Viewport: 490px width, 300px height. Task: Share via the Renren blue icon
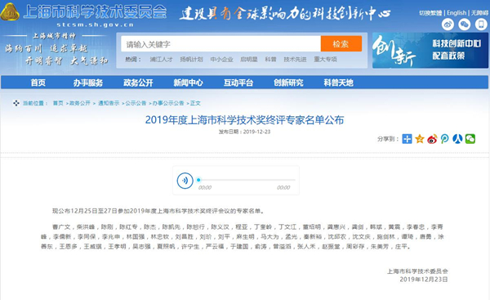(x=457, y=139)
